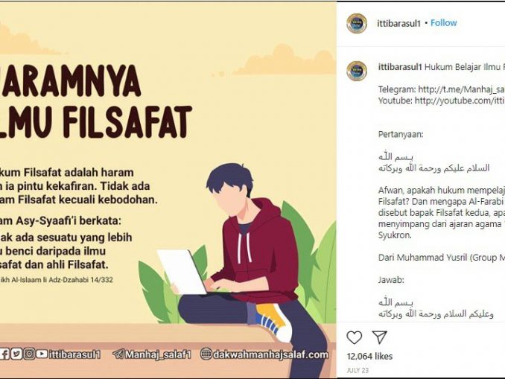Like the post with the heart icon

(354, 337)
